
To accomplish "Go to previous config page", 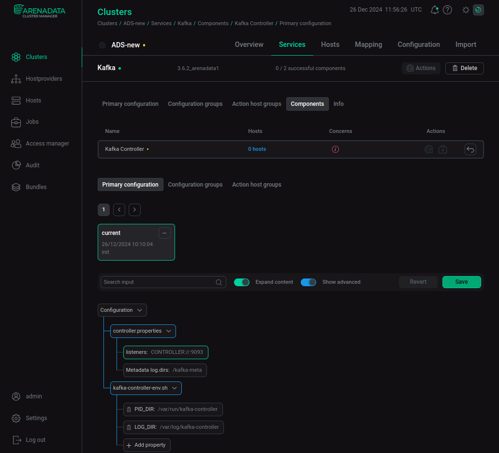I will 119,210.
